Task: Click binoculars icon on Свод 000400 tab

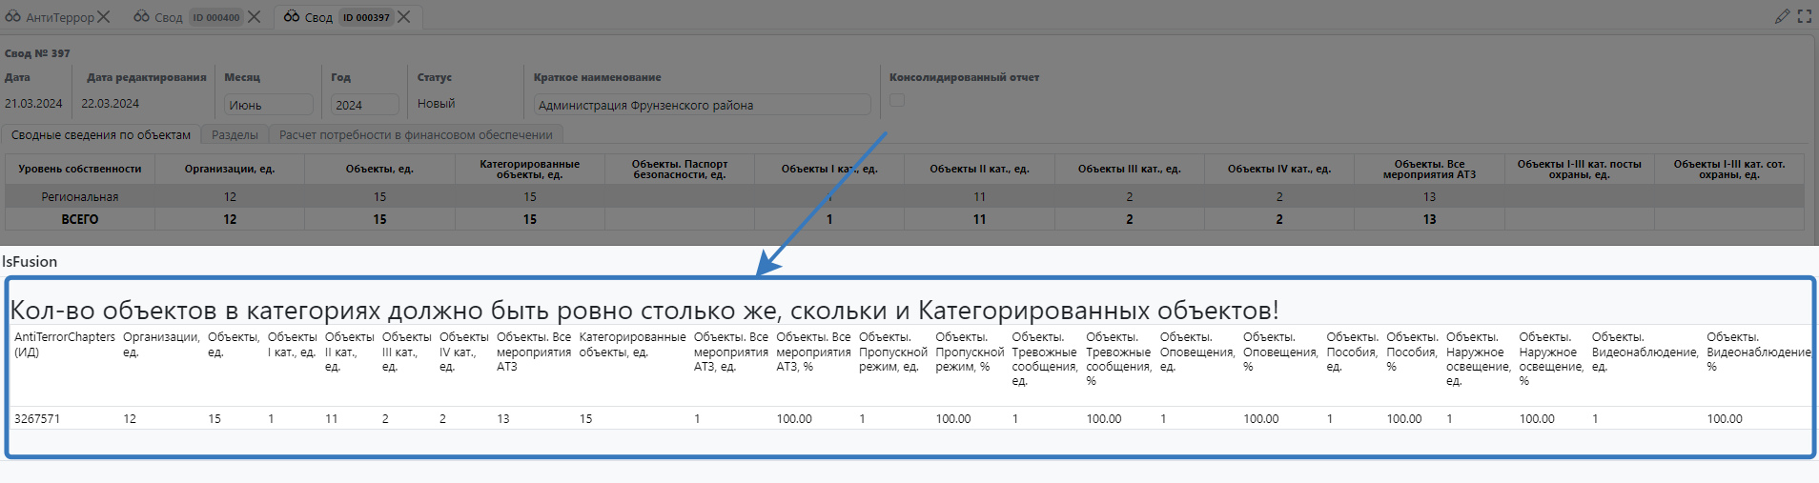Action: (141, 17)
